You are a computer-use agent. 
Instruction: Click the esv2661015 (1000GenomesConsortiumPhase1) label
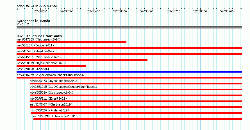click(x=63, y=87)
